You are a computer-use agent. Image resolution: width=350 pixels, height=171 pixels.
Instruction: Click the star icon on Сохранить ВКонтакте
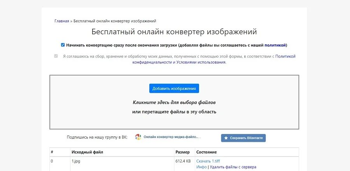226,138
